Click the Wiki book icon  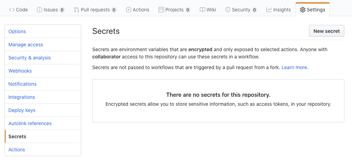click(x=203, y=10)
